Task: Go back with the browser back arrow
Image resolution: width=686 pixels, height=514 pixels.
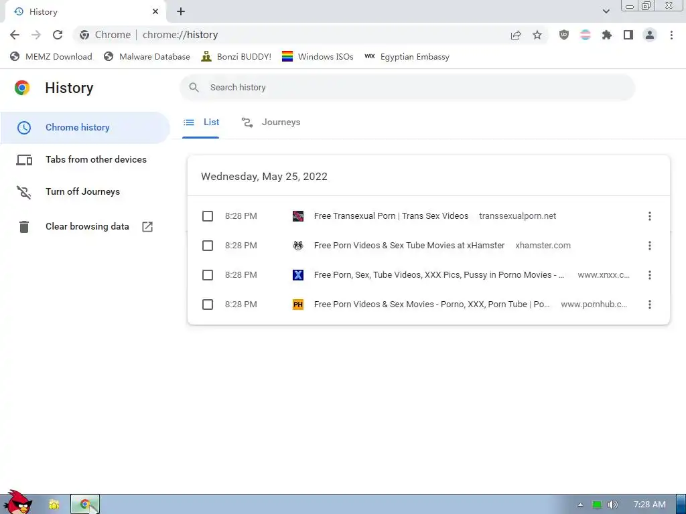Action: [15, 35]
